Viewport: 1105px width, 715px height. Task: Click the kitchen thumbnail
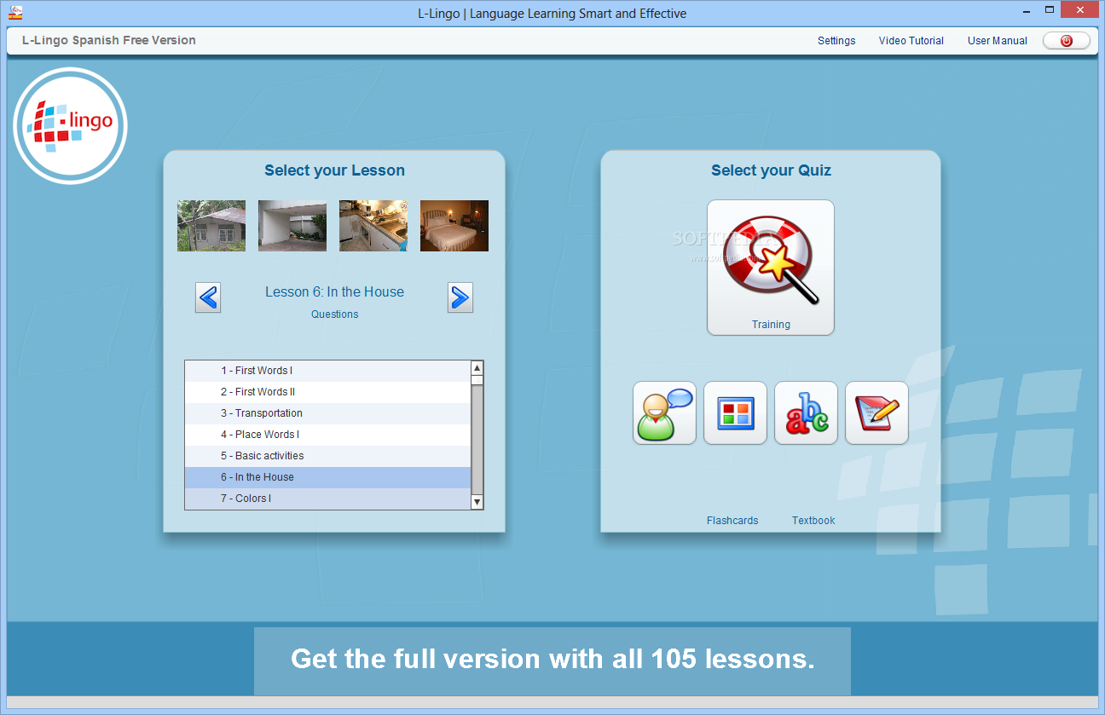click(x=373, y=226)
